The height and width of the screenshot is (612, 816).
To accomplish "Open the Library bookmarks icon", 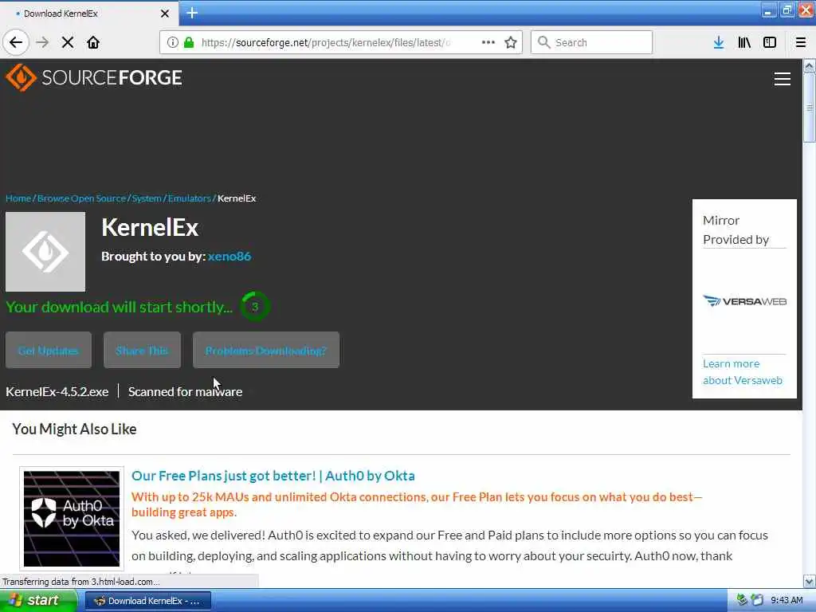I will [744, 42].
